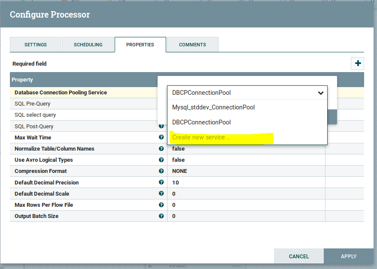Click help icon next to Max Wait Time

161,137
